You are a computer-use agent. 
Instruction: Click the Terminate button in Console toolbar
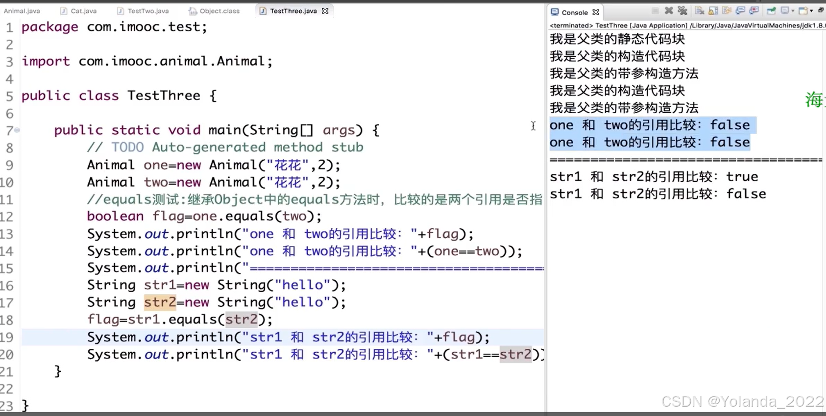tap(655, 10)
